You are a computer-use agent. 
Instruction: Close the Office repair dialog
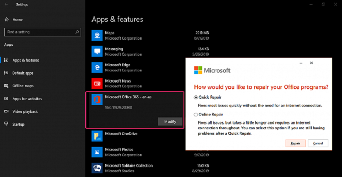312,63
